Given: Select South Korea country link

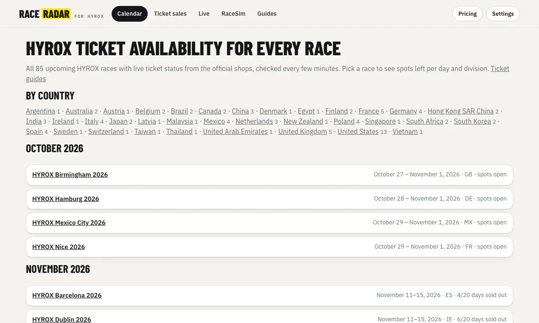Looking at the screenshot, I should (472, 121).
